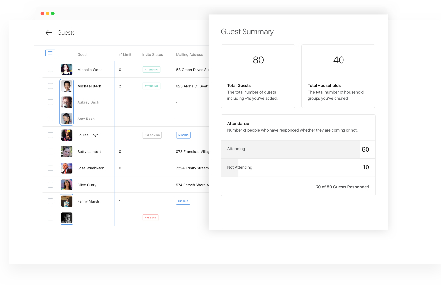441x285 pixels.
Task: Select Jose Wimbleton's name
Action: pyautogui.click(x=91, y=168)
